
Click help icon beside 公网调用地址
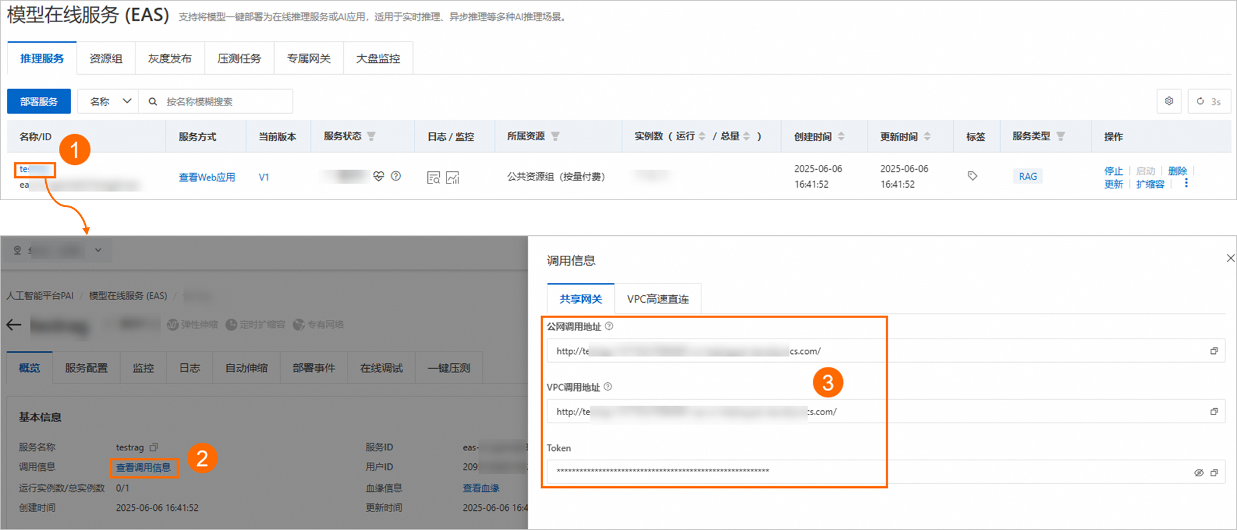[x=609, y=326]
